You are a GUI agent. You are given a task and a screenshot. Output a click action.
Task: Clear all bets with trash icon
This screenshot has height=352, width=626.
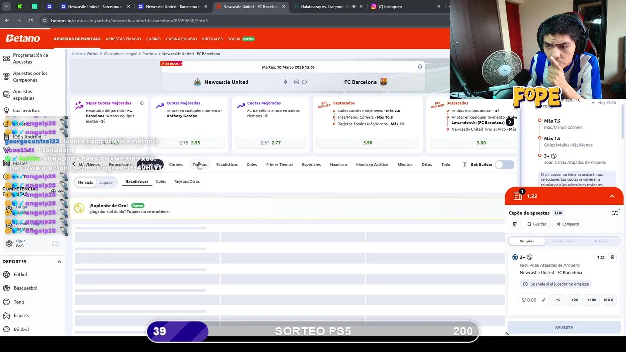(514, 224)
